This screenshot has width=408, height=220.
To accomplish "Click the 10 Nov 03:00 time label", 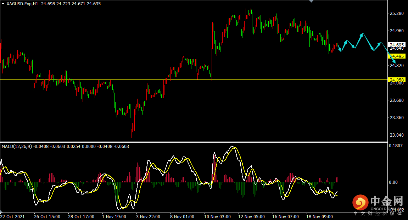I will pyautogui.click(x=217, y=216).
